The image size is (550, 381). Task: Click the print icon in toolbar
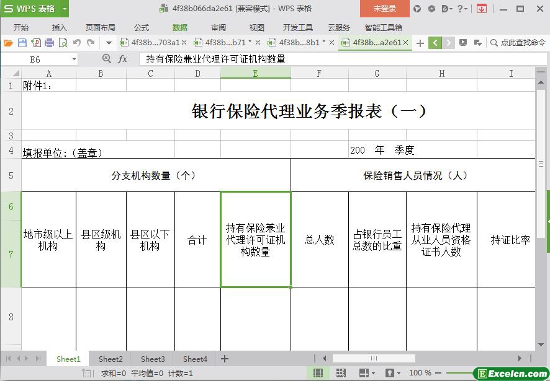[49, 43]
